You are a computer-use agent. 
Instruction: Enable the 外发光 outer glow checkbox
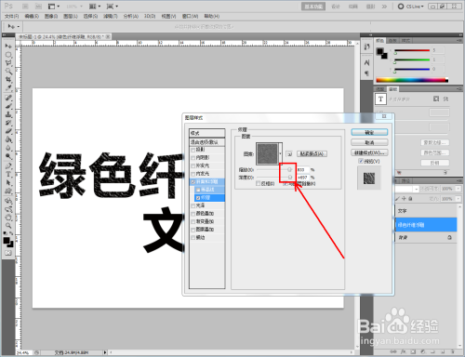(193, 166)
